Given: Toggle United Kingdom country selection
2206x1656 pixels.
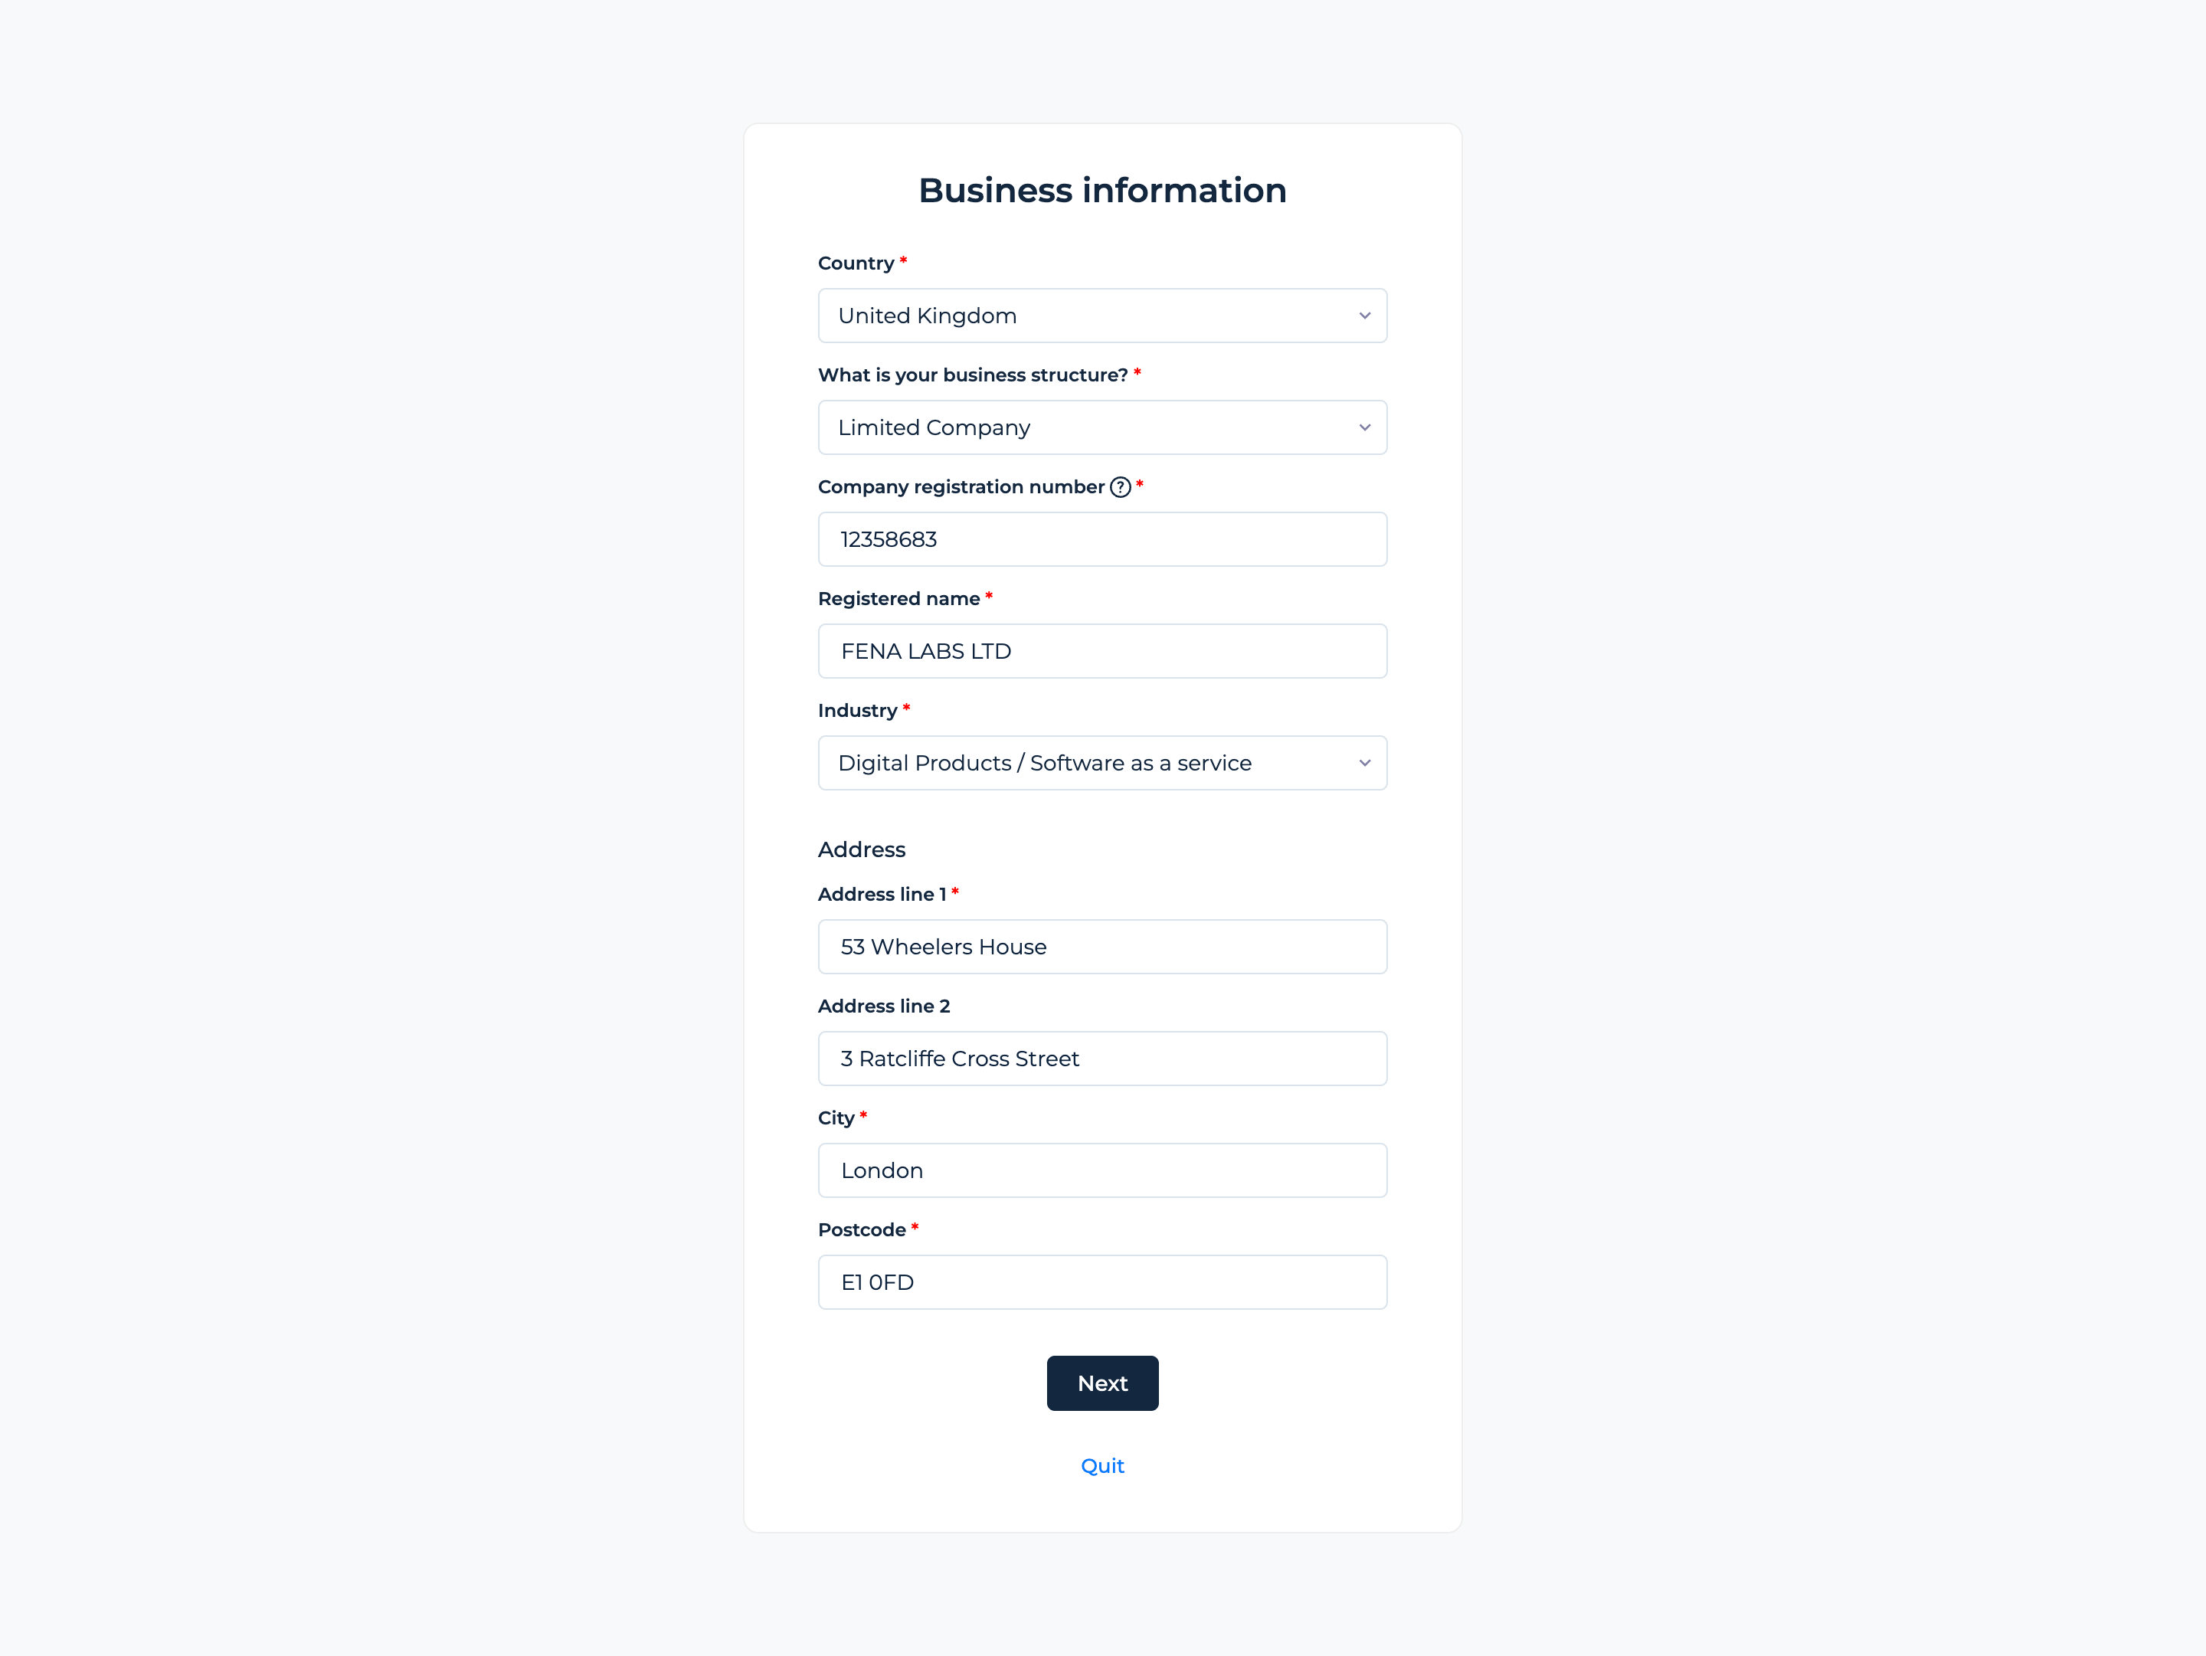Looking at the screenshot, I should pos(1103,315).
